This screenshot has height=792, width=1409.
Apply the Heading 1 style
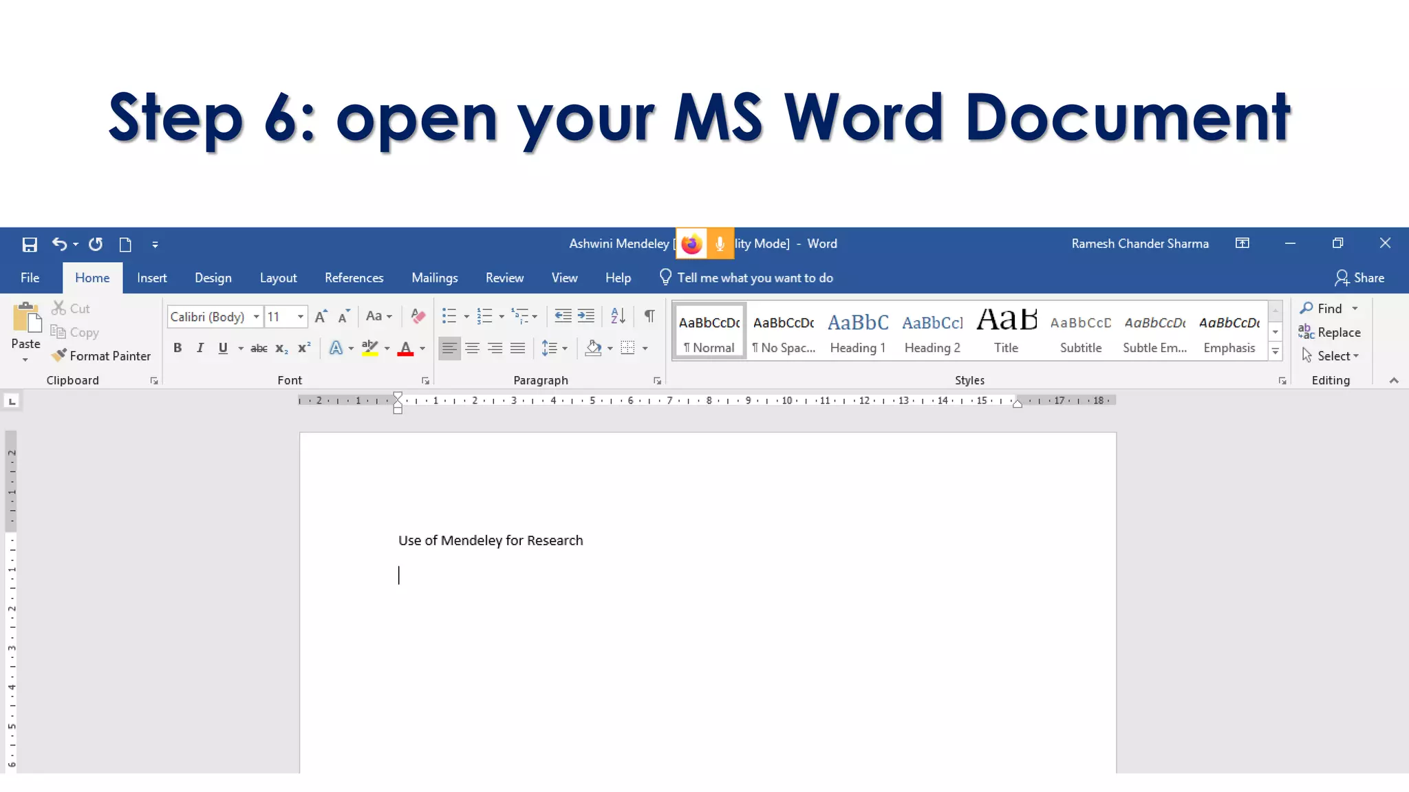point(858,331)
